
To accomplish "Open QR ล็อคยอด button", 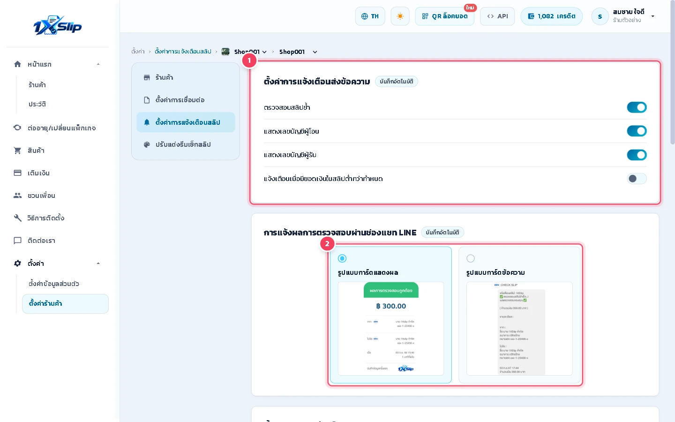I will click(x=444, y=16).
